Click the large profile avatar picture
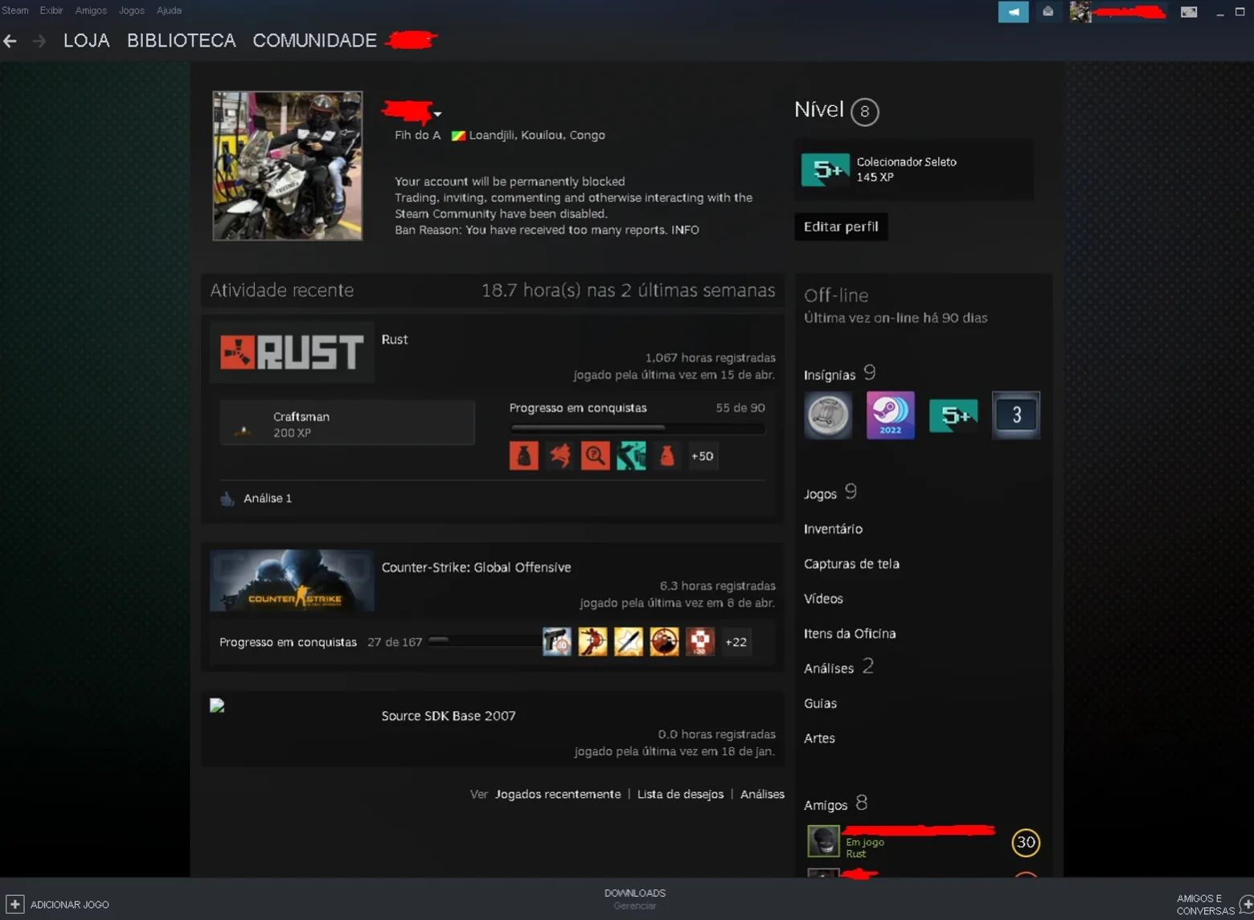 tap(288, 166)
